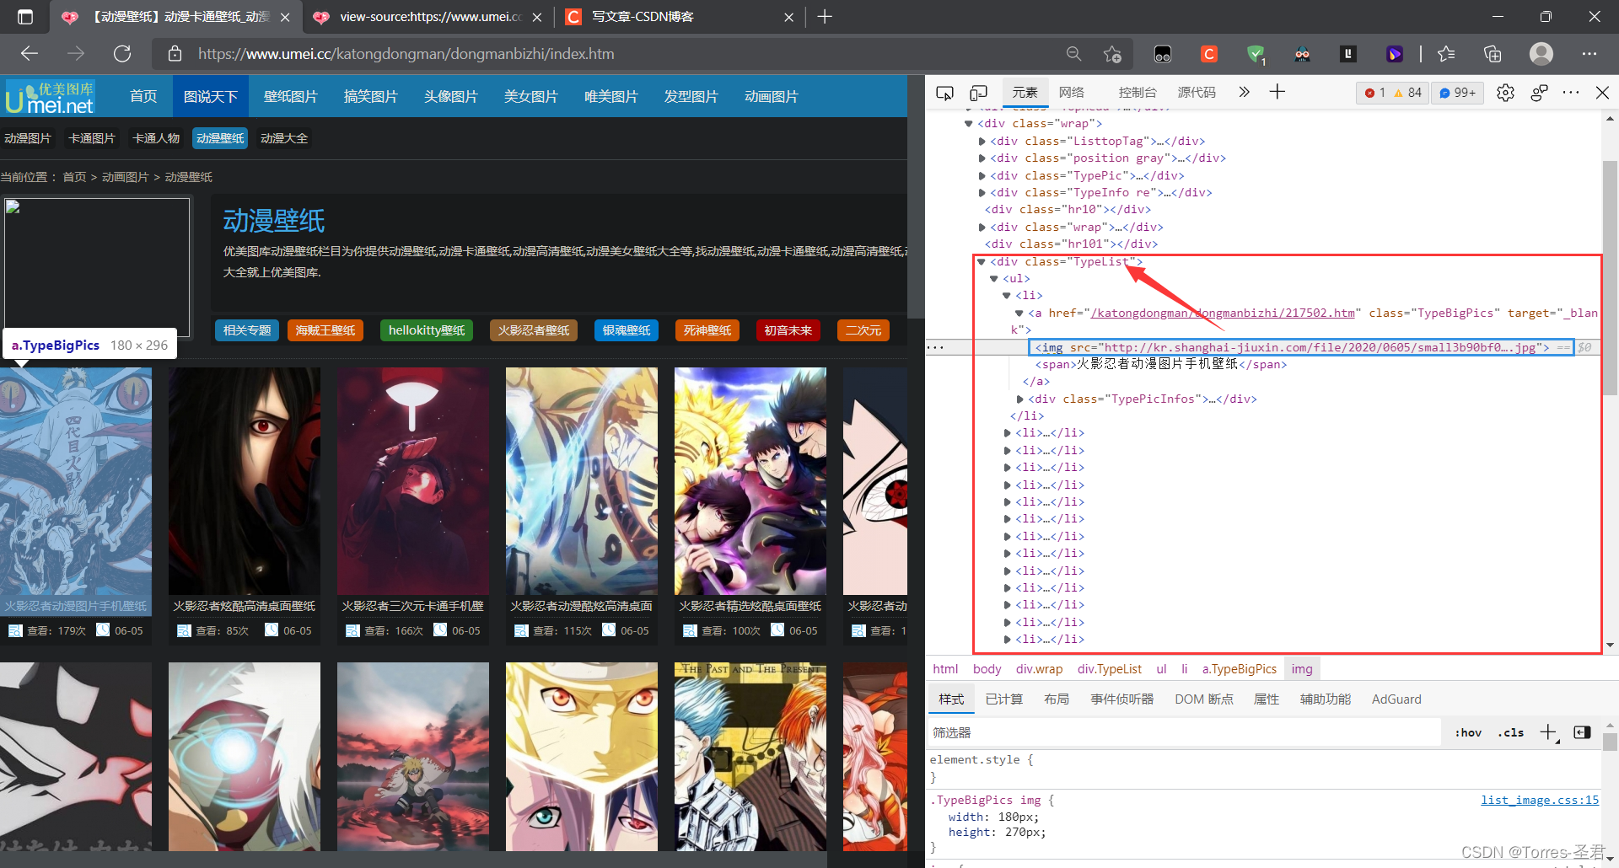Collapse the ul node in the tree

[994, 279]
